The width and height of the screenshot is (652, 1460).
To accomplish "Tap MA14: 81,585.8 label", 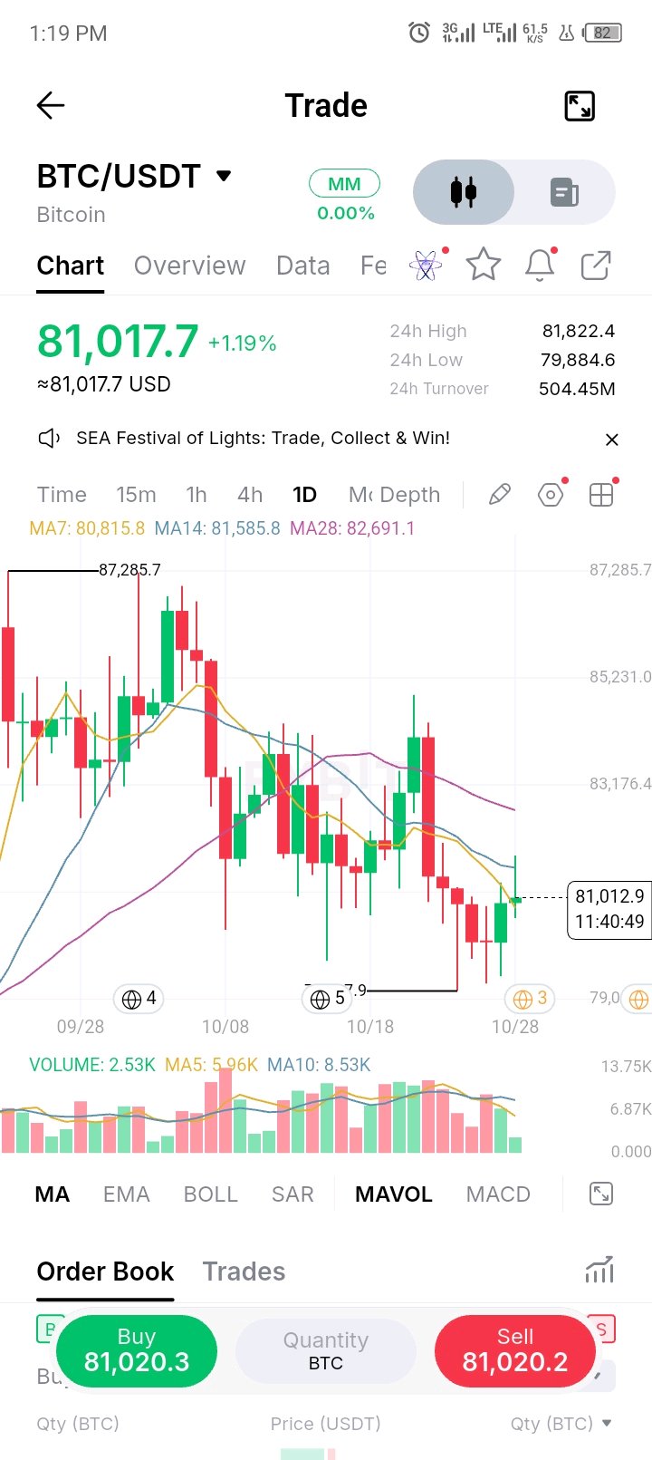I will (217, 528).
